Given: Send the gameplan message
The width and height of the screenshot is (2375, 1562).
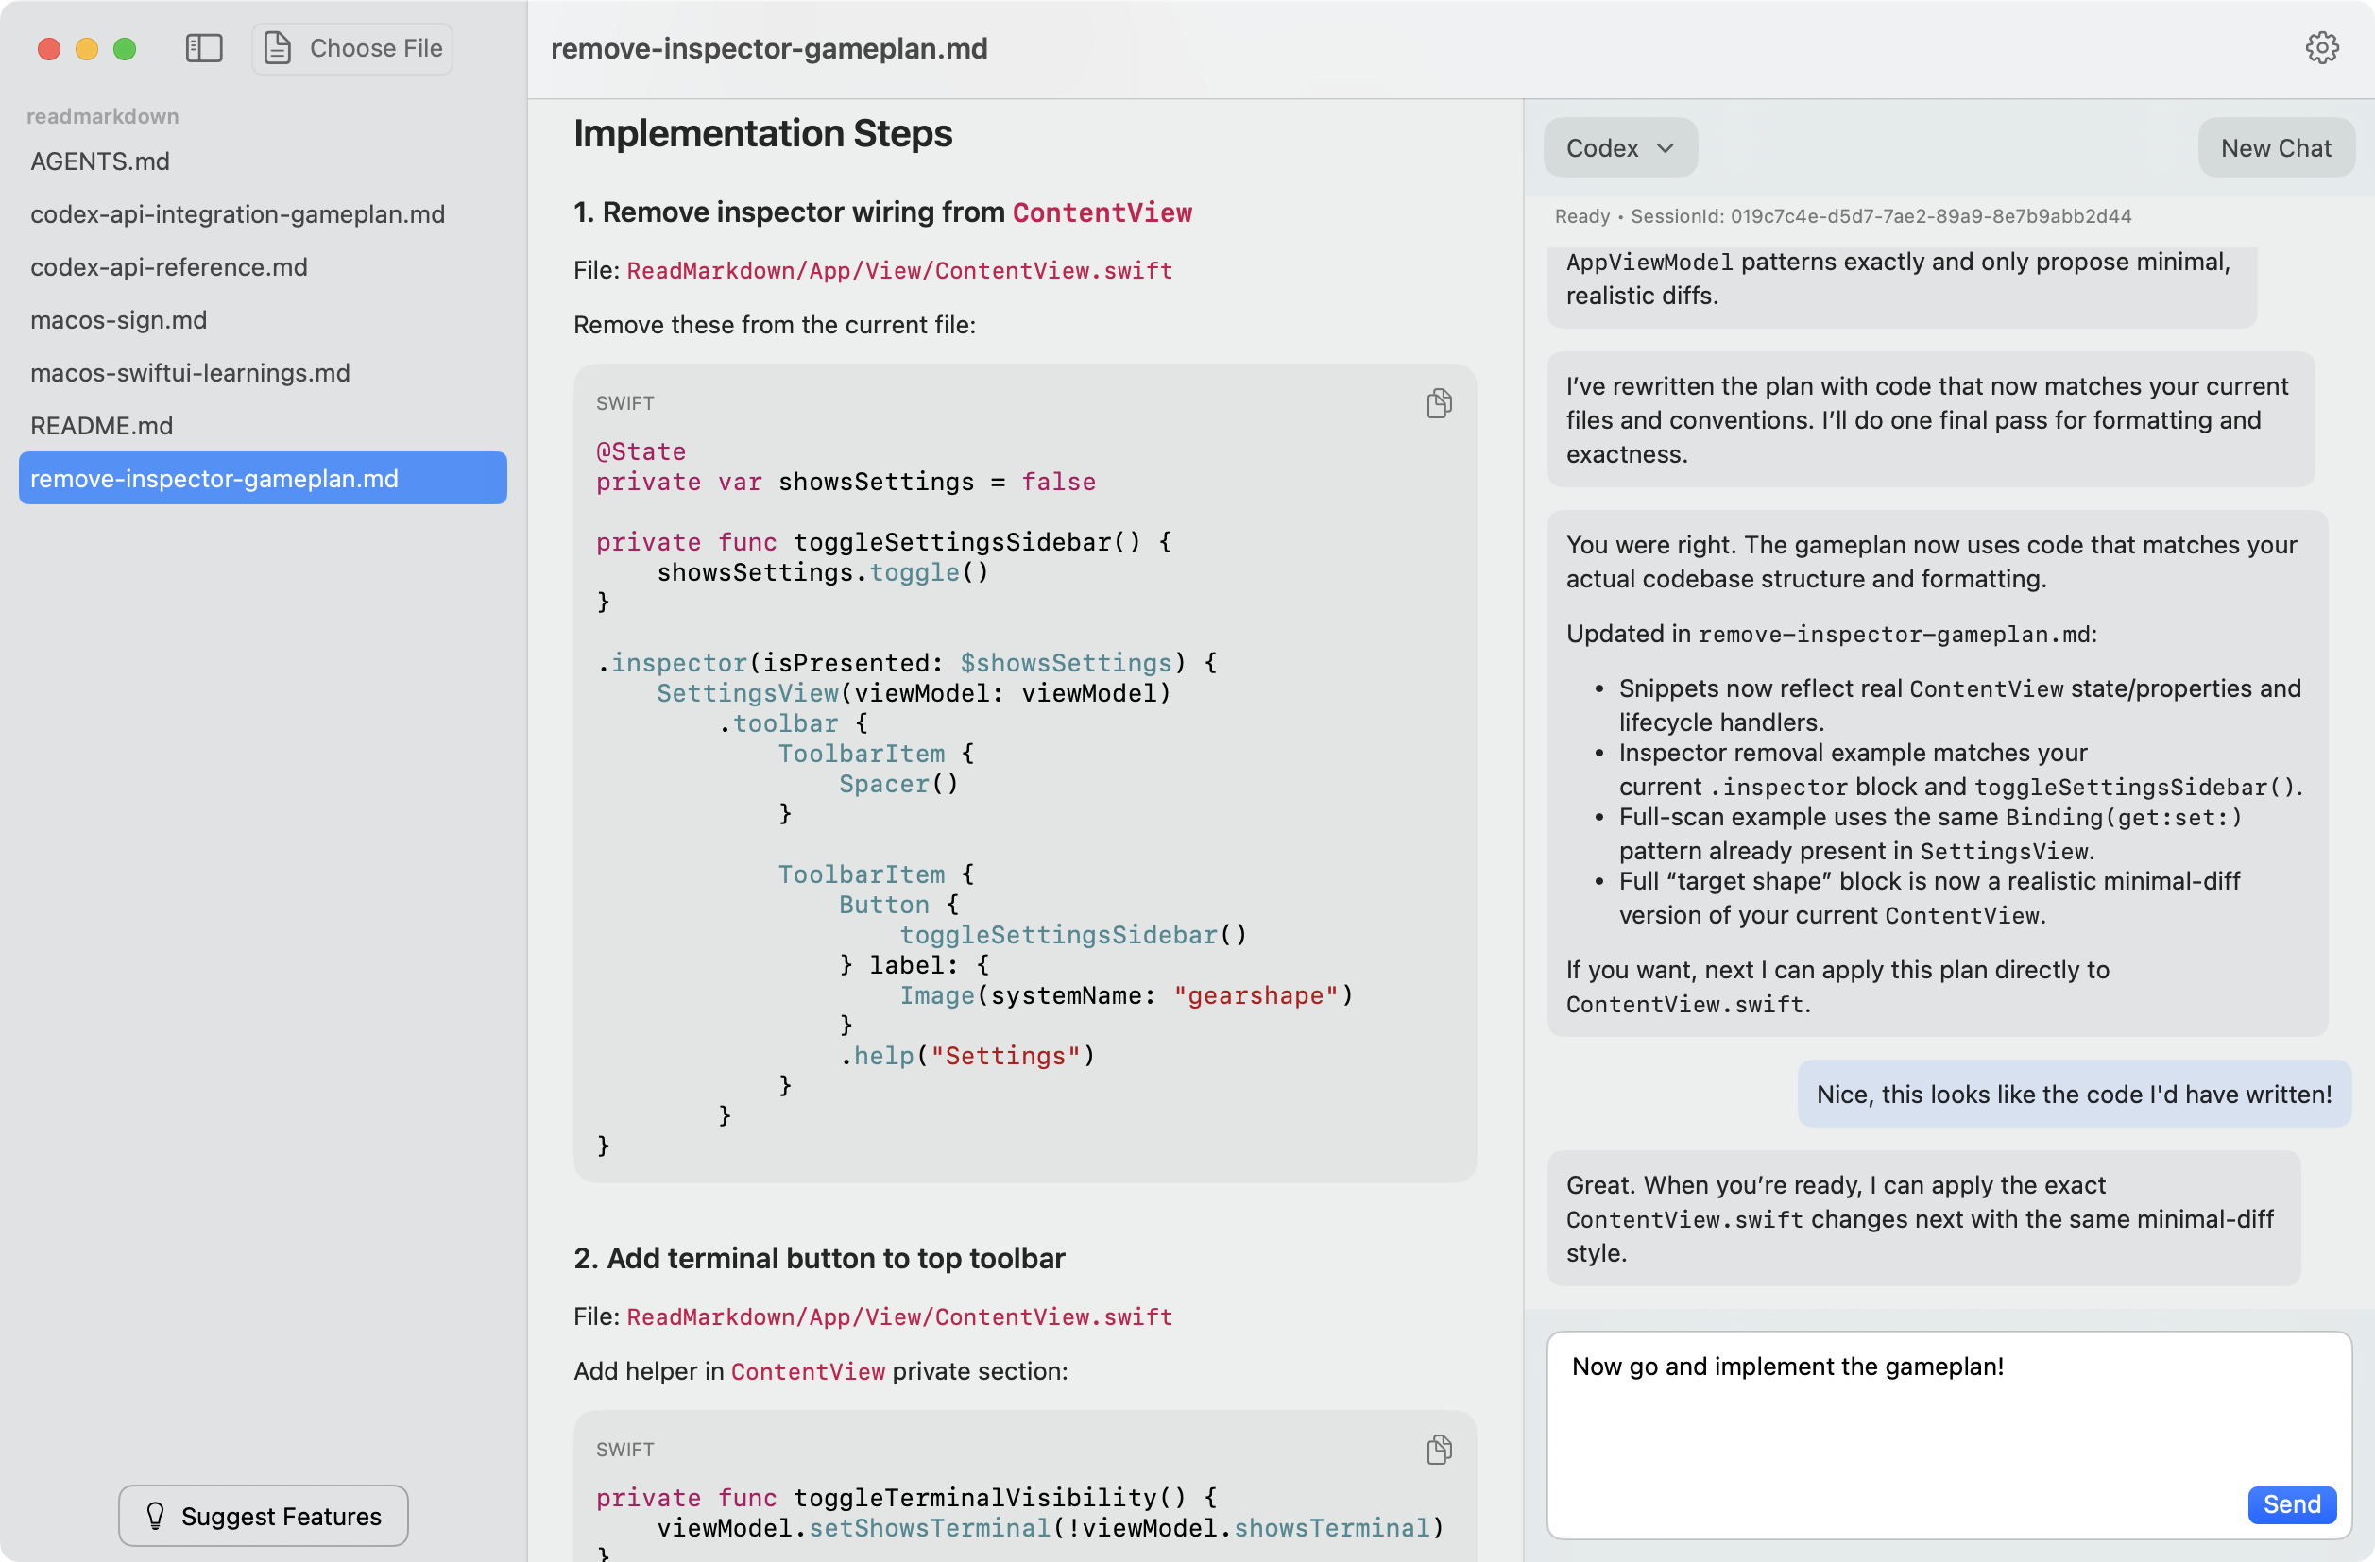Looking at the screenshot, I should pos(2290,1503).
